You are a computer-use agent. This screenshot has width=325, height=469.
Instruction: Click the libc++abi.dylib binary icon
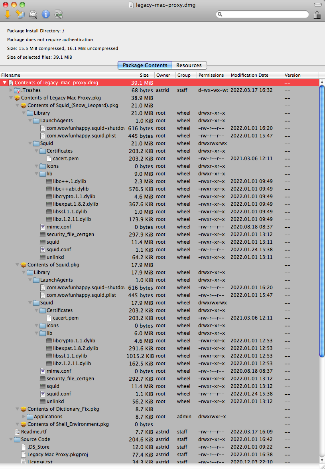click(49, 189)
